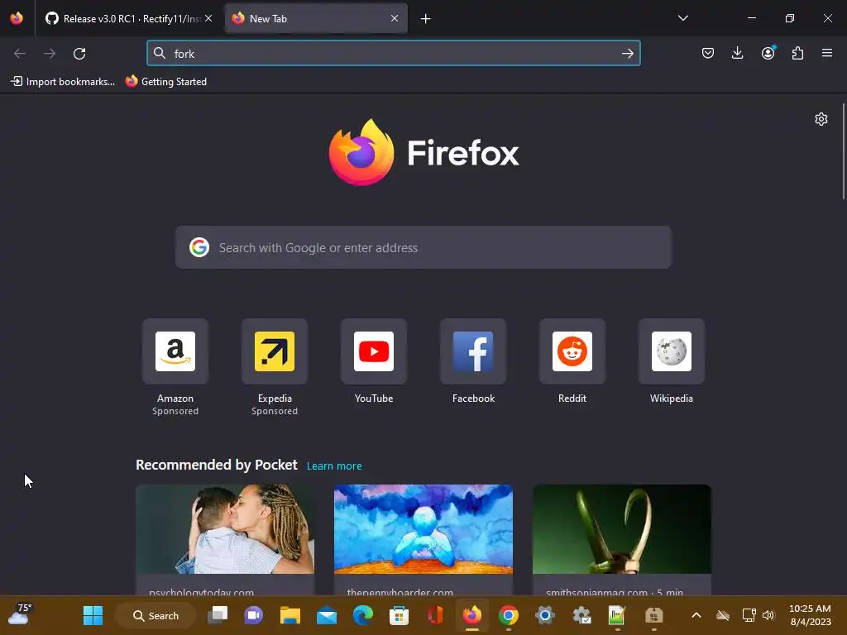The width and height of the screenshot is (847, 635).
Task: Reload the current page
Action: click(x=79, y=54)
